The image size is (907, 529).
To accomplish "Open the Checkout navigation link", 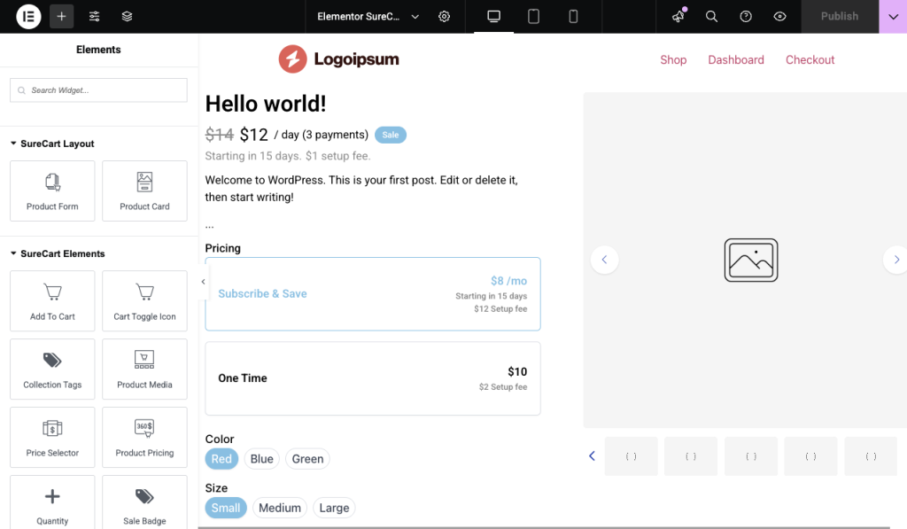I will click(x=810, y=60).
